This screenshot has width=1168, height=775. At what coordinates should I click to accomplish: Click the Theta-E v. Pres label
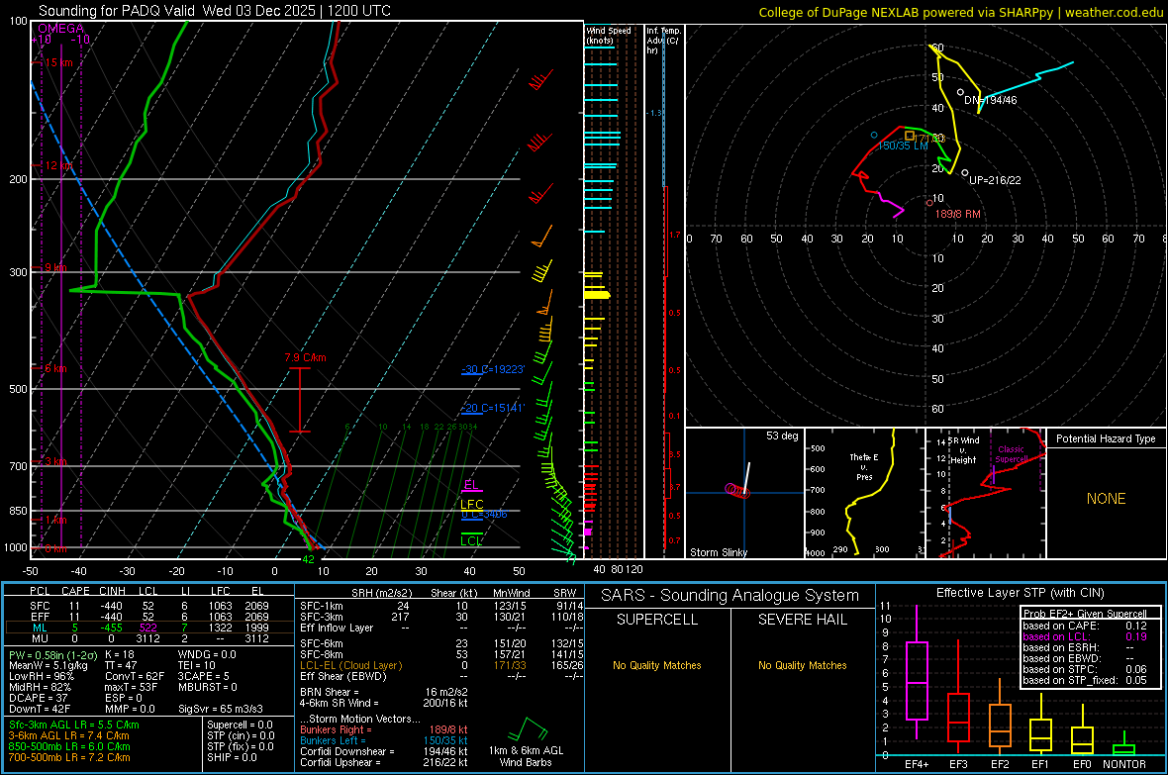(863, 467)
